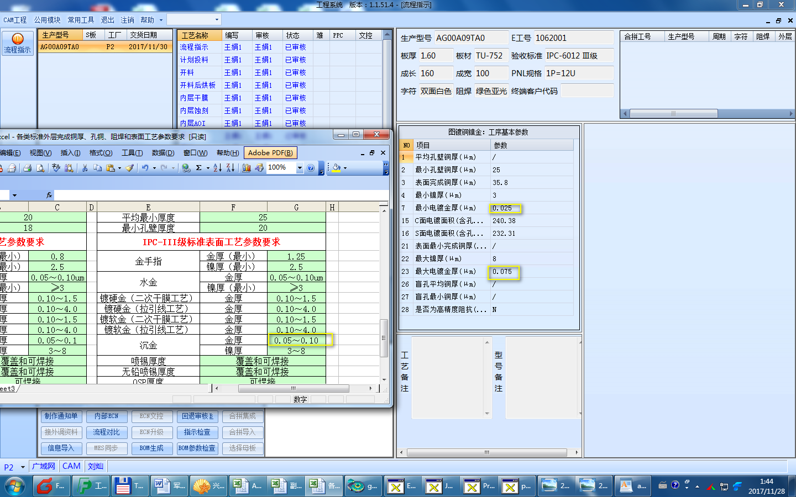
Task: Open the Adobe PDF(B) menu in Excel
Action: click(270, 153)
